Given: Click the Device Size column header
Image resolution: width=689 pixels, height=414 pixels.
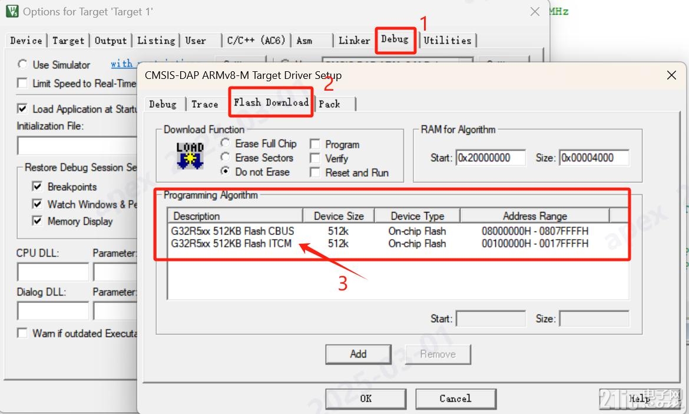Looking at the screenshot, I should pyautogui.click(x=339, y=216).
